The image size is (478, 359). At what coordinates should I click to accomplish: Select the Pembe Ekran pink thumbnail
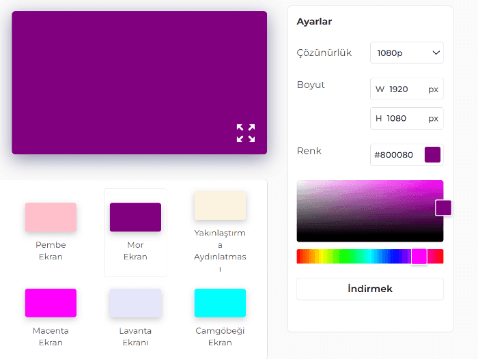click(x=51, y=217)
